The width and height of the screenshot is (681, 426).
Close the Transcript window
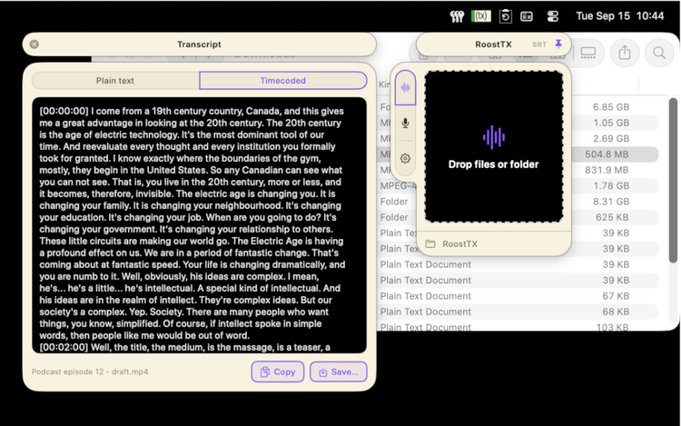click(x=35, y=45)
